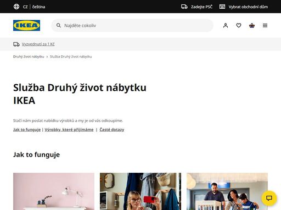Jump to Časté dotazy link
Image resolution: width=281 pixels, height=210 pixels.
click(x=112, y=130)
